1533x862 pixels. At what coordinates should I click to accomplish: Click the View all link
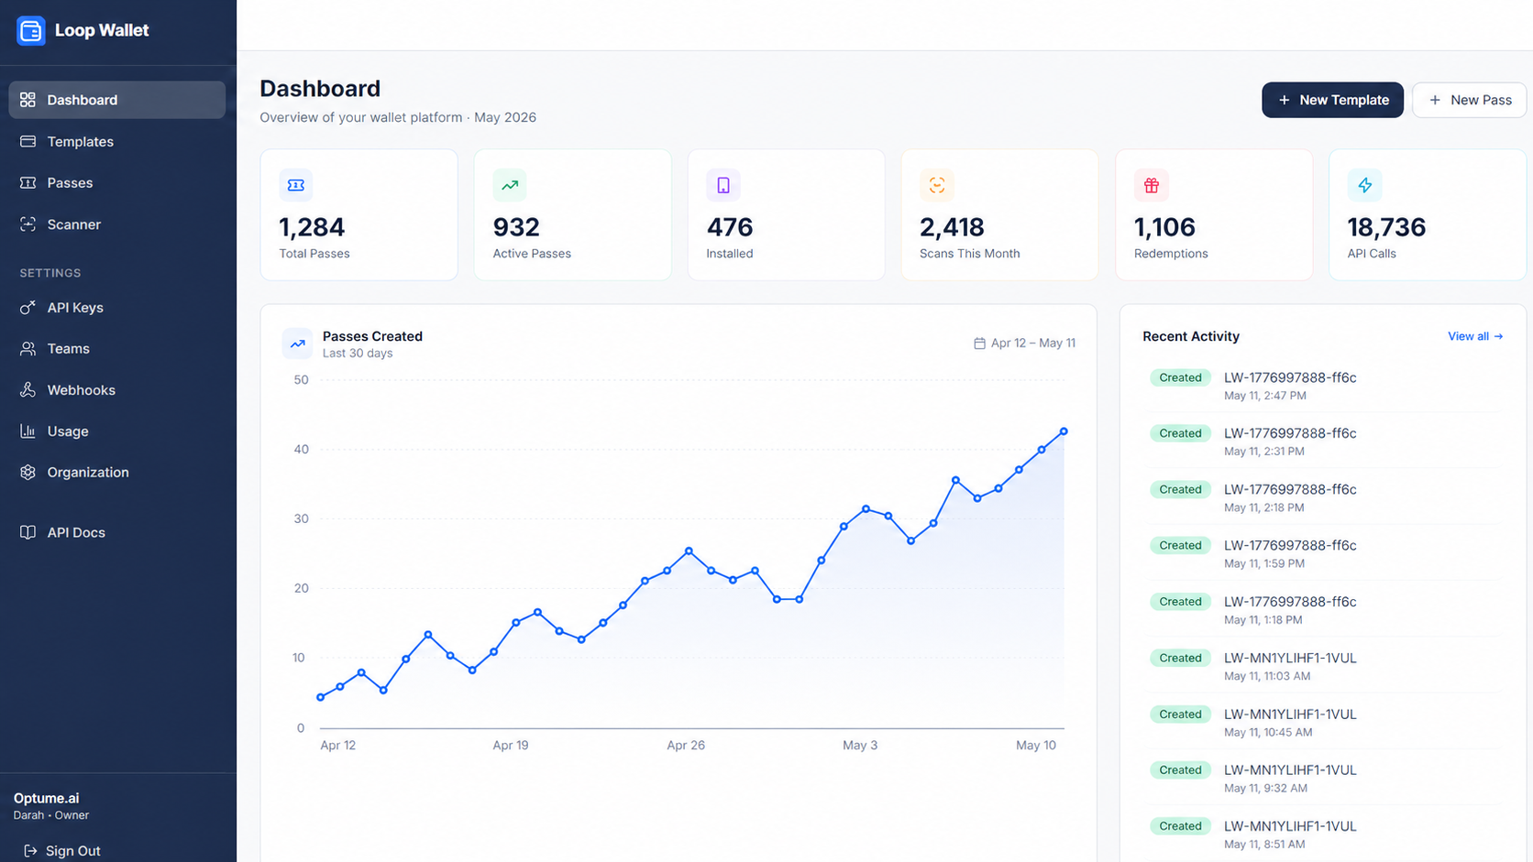(1475, 336)
